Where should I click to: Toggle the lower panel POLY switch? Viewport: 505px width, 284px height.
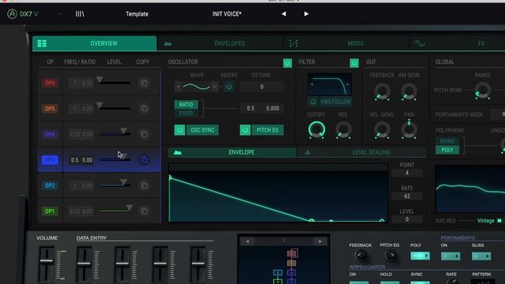click(420, 256)
